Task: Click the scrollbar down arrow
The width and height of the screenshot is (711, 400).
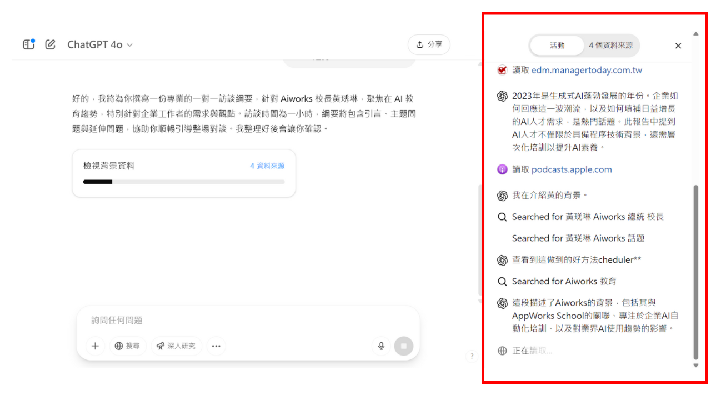Action: pyautogui.click(x=695, y=366)
